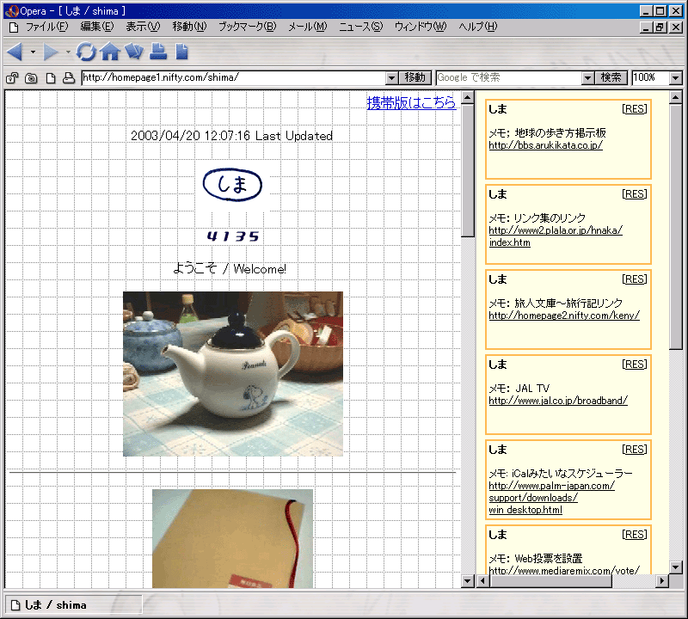This screenshot has width=688, height=619.
Task: Expand the Google search dropdown
Action: (587, 78)
